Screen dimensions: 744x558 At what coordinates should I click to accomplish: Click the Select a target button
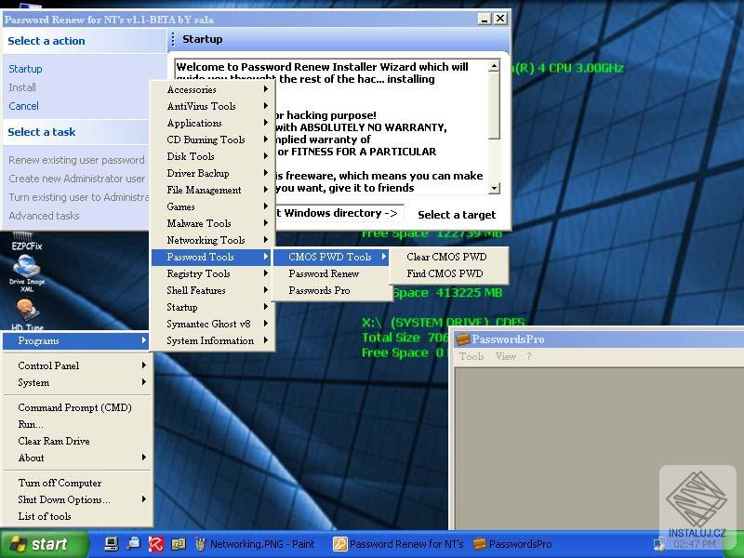coord(456,214)
